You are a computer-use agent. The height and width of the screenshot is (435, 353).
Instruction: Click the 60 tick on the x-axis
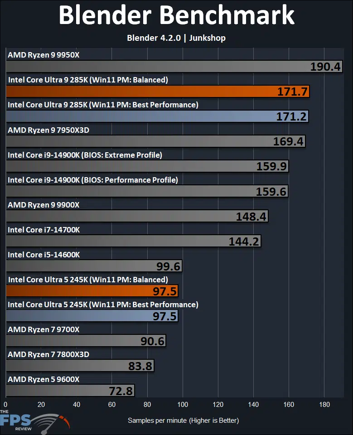[112, 405]
